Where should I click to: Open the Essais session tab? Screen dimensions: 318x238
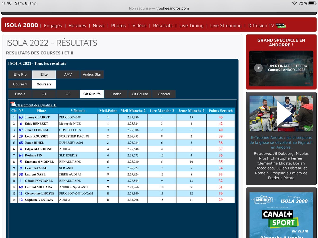(20, 94)
